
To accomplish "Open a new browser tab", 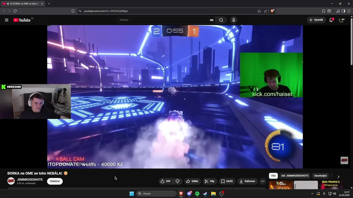I will (49, 4).
